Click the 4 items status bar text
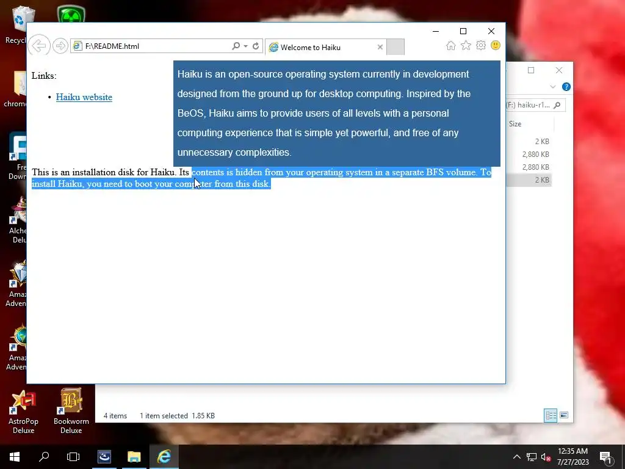The image size is (625, 469). pyautogui.click(x=115, y=415)
